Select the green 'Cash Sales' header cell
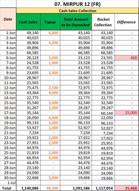This screenshot has height=191, width=139. (28, 22)
